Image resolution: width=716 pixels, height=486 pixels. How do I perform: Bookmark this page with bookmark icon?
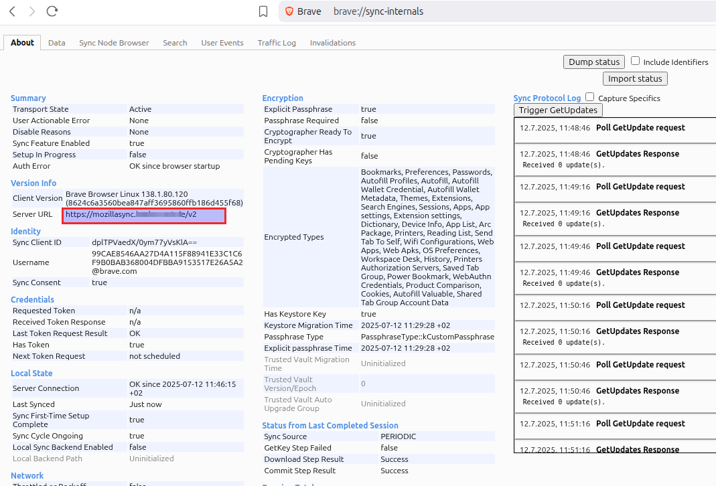(x=263, y=11)
